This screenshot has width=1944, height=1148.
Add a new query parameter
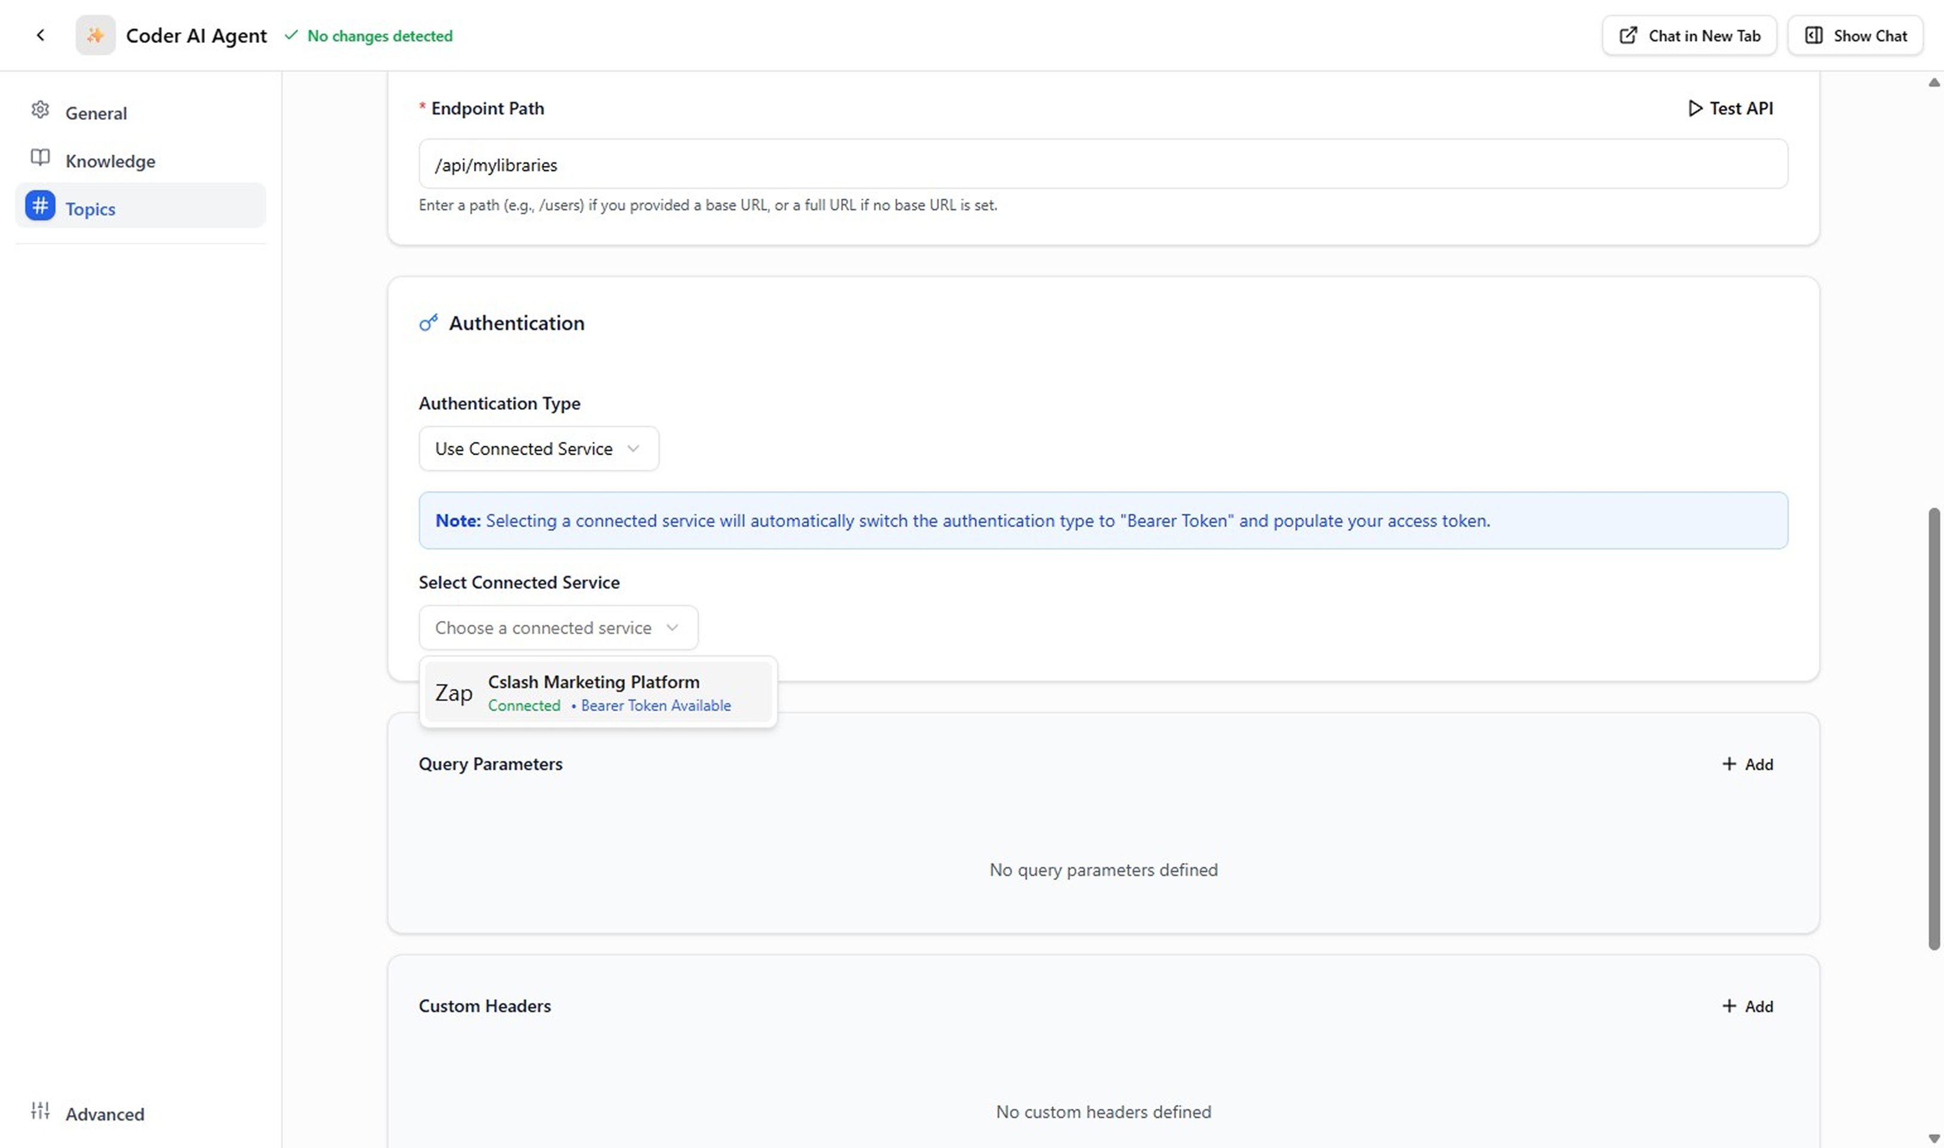1748,764
